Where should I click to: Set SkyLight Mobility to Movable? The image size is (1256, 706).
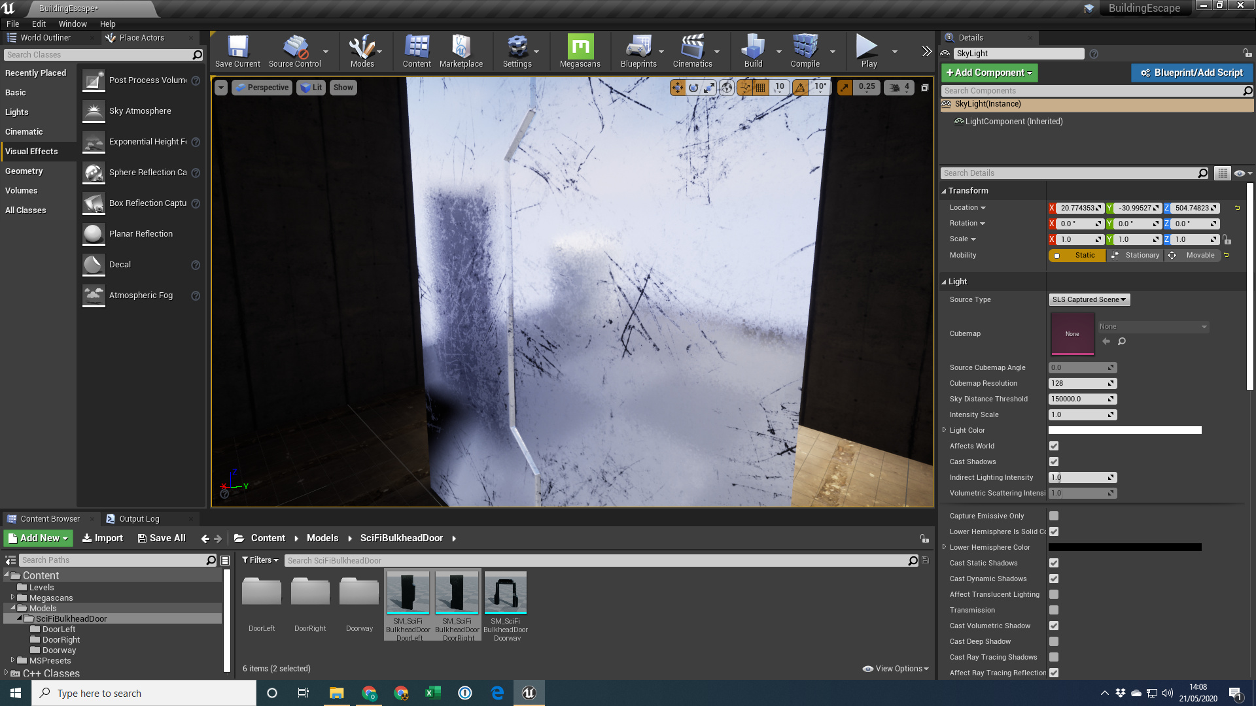1198,255
